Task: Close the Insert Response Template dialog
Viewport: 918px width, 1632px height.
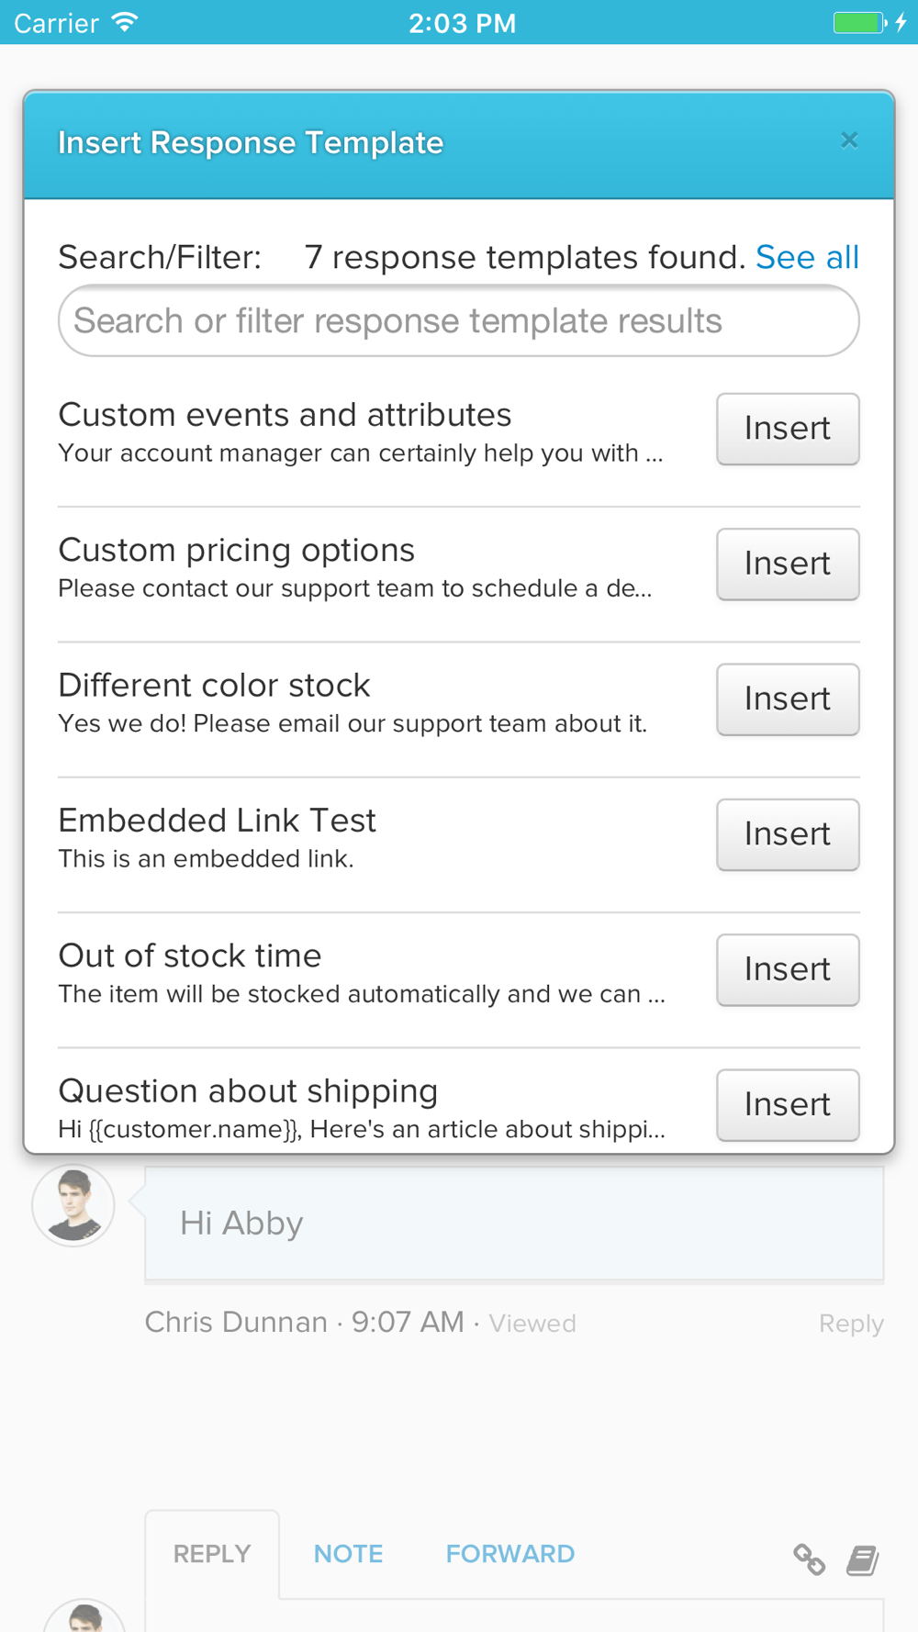Action: pyautogui.click(x=849, y=140)
